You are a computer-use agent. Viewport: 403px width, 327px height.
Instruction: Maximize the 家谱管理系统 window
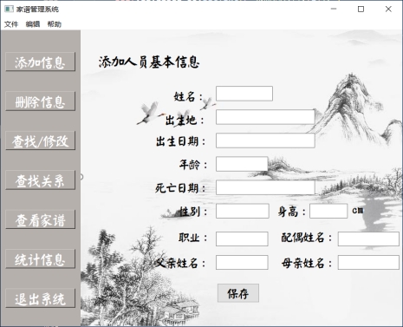pyautogui.click(x=361, y=9)
